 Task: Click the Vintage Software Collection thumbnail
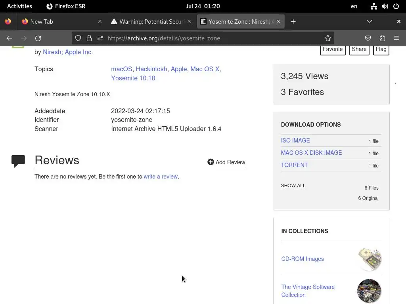pyautogui.click(x=369, y=291)
